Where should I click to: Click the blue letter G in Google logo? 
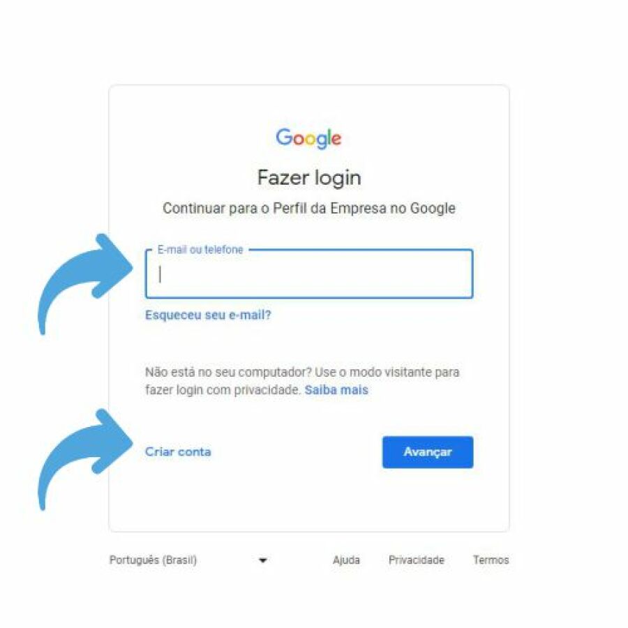tap(283, 137)
